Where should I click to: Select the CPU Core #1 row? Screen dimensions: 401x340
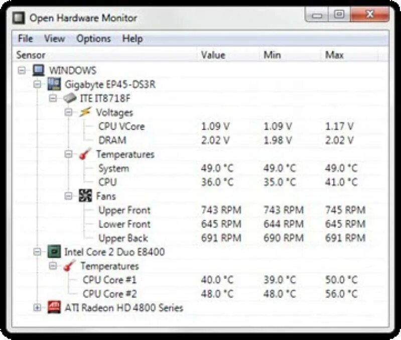(x=199, y=280)
